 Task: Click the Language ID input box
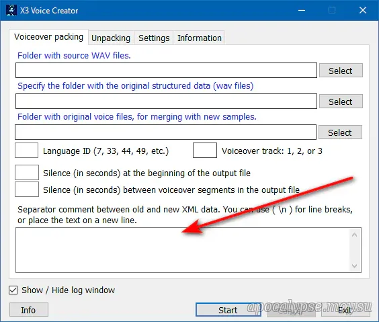point(27,151)
